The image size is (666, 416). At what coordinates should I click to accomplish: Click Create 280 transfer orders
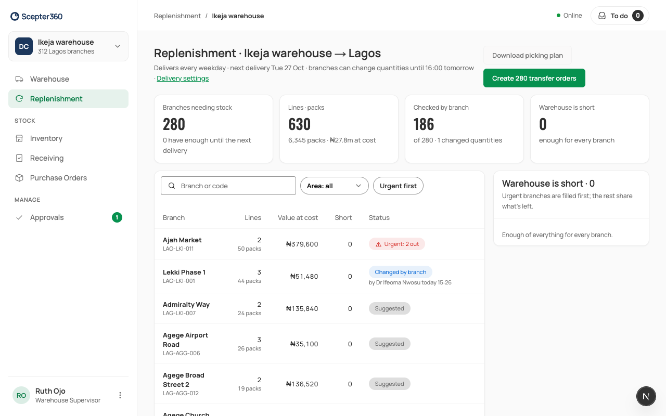[534, 78]
